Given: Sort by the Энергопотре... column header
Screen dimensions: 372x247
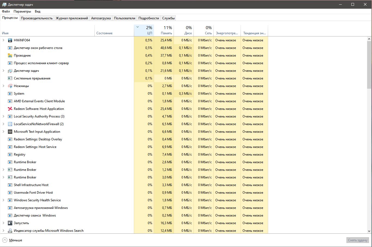Looking at the screenshot, I should coord(227,30).
